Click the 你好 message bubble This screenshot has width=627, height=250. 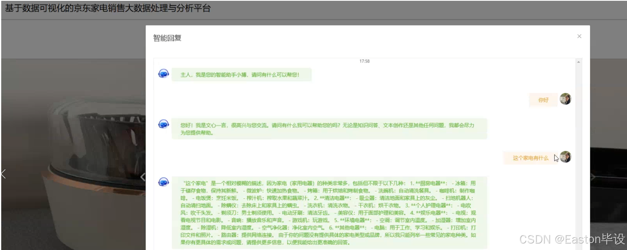(543, 100)
